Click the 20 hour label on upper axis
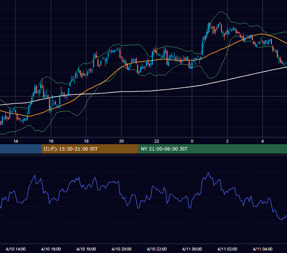The image size is (287, 253). point(122,141)
